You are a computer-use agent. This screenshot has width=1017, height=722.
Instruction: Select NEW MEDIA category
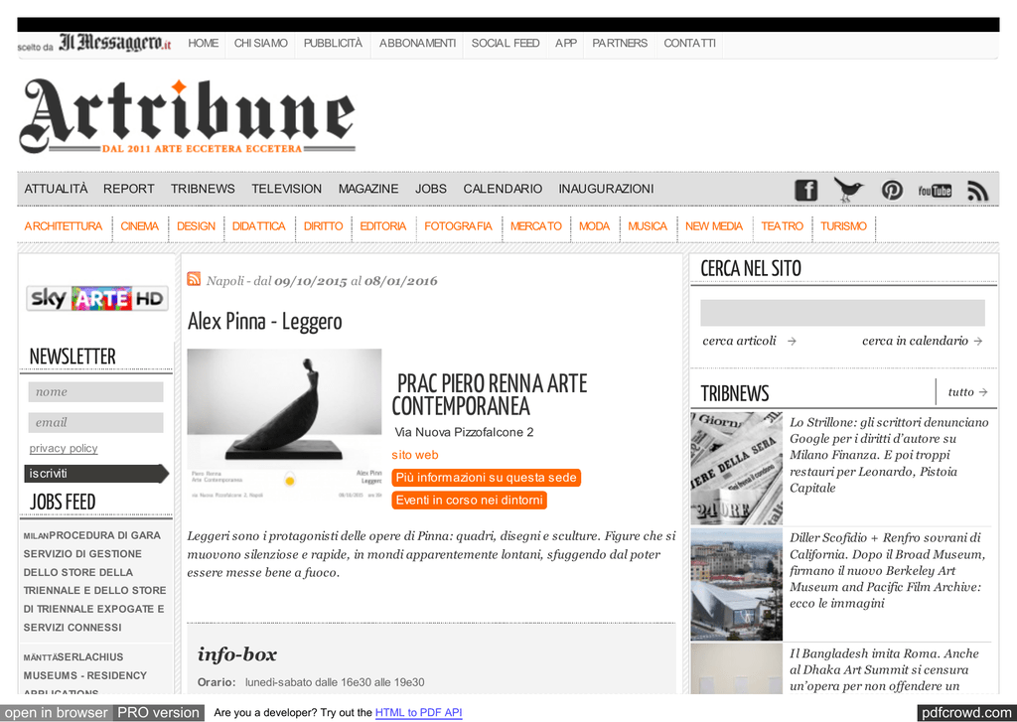point(713,225)
